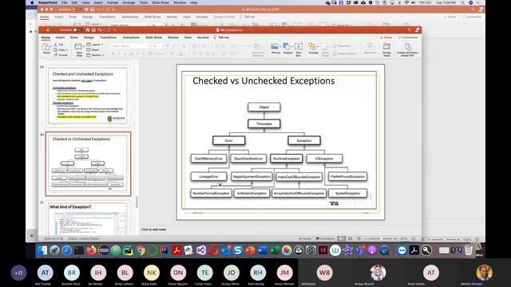The image size is (511, 287).
Task: Open the Section dropdown
Action: [x=95, y=55]
